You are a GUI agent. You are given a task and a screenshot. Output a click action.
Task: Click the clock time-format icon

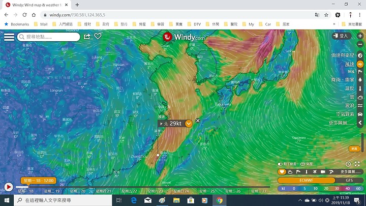348,164
